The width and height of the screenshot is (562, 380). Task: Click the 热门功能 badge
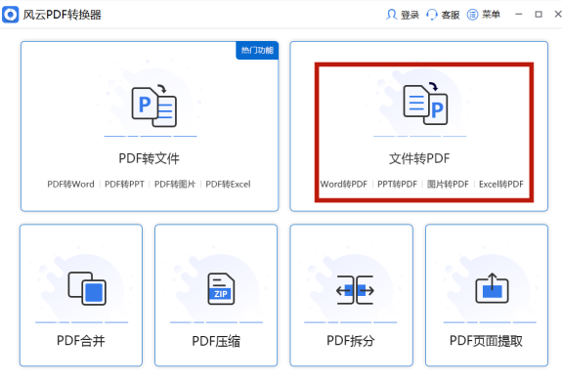[257, 50]
